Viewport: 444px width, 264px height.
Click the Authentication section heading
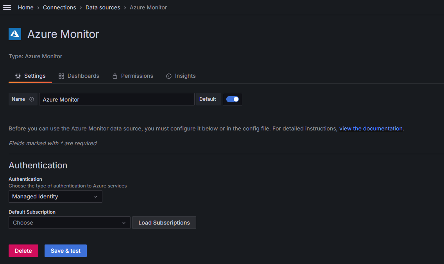click(x=38, y=165)
